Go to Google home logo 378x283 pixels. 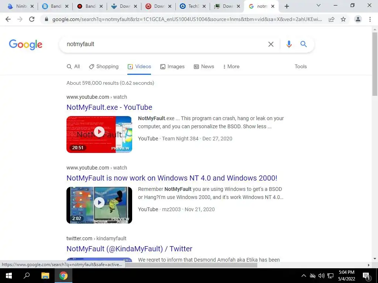[x=25, y=45]
